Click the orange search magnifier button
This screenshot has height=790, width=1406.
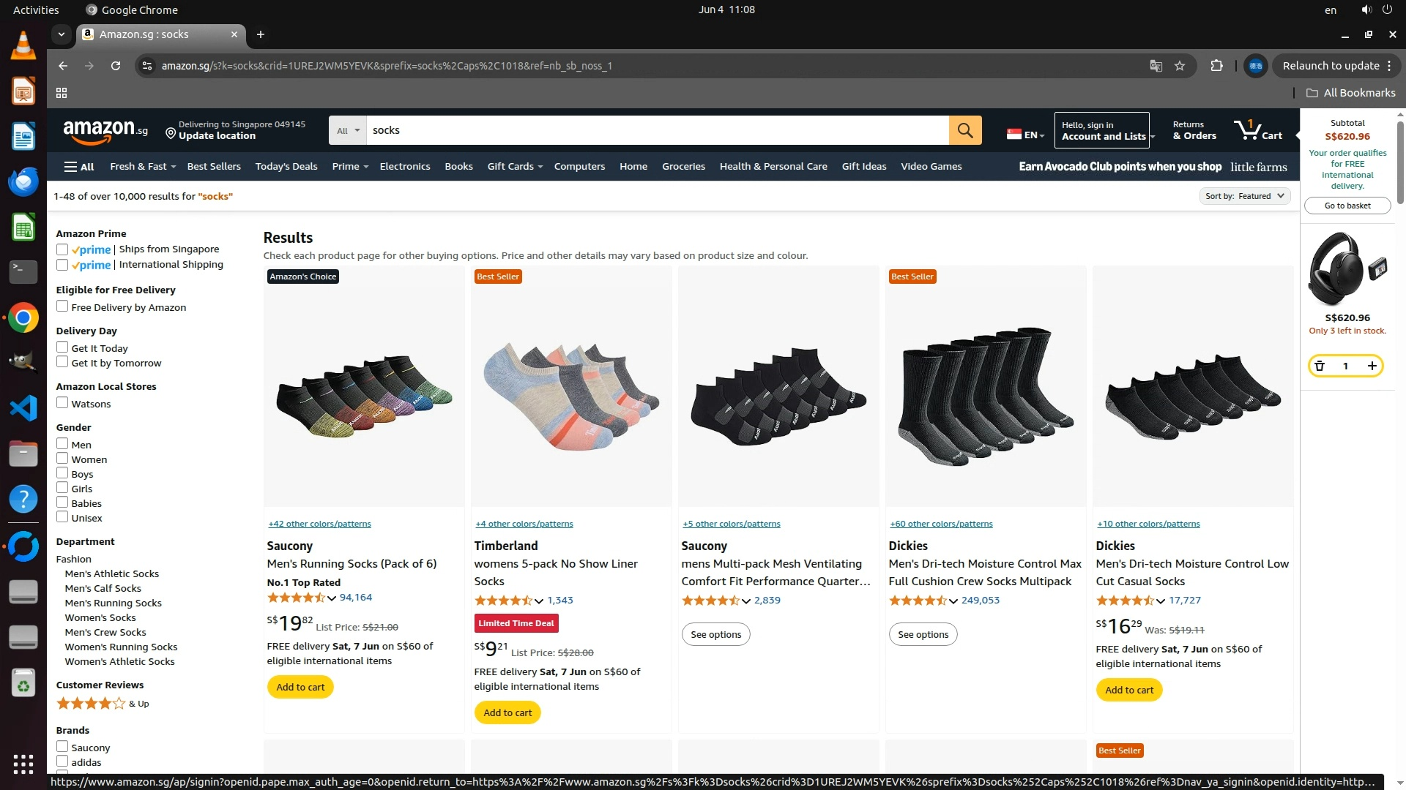coord(964,130)
